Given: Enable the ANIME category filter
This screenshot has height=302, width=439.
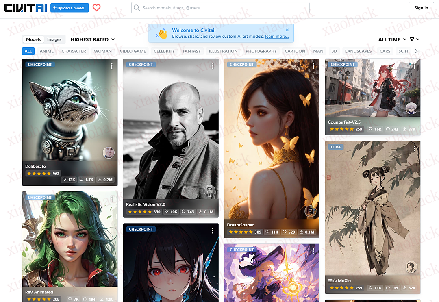Looking at the screenshot, I should point(46,51).
